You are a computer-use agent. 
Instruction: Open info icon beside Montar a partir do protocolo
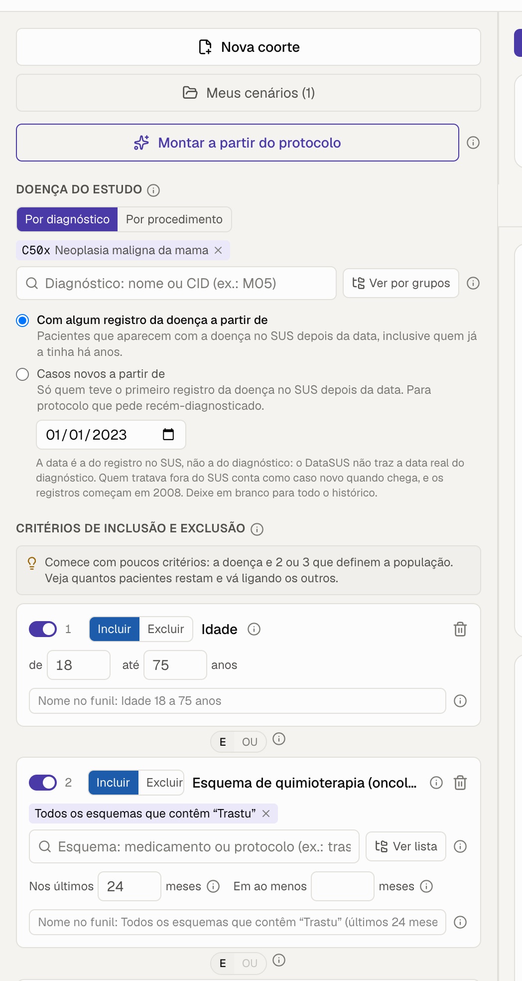tap(473, 143)
